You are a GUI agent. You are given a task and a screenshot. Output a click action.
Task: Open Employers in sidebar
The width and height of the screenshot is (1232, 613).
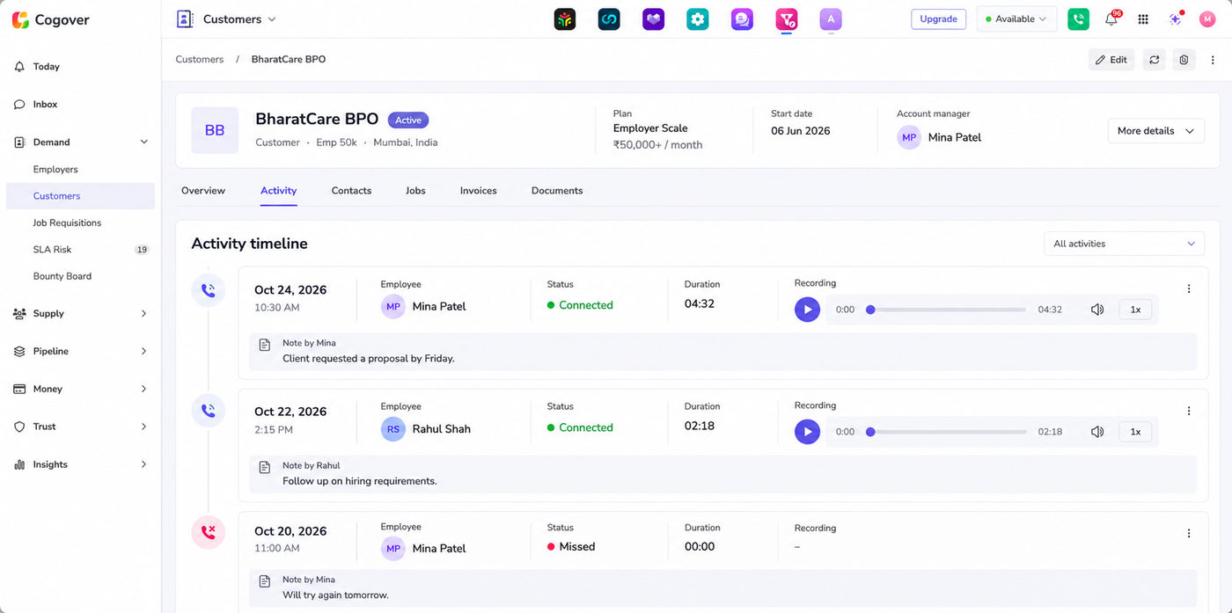point(55,170)
